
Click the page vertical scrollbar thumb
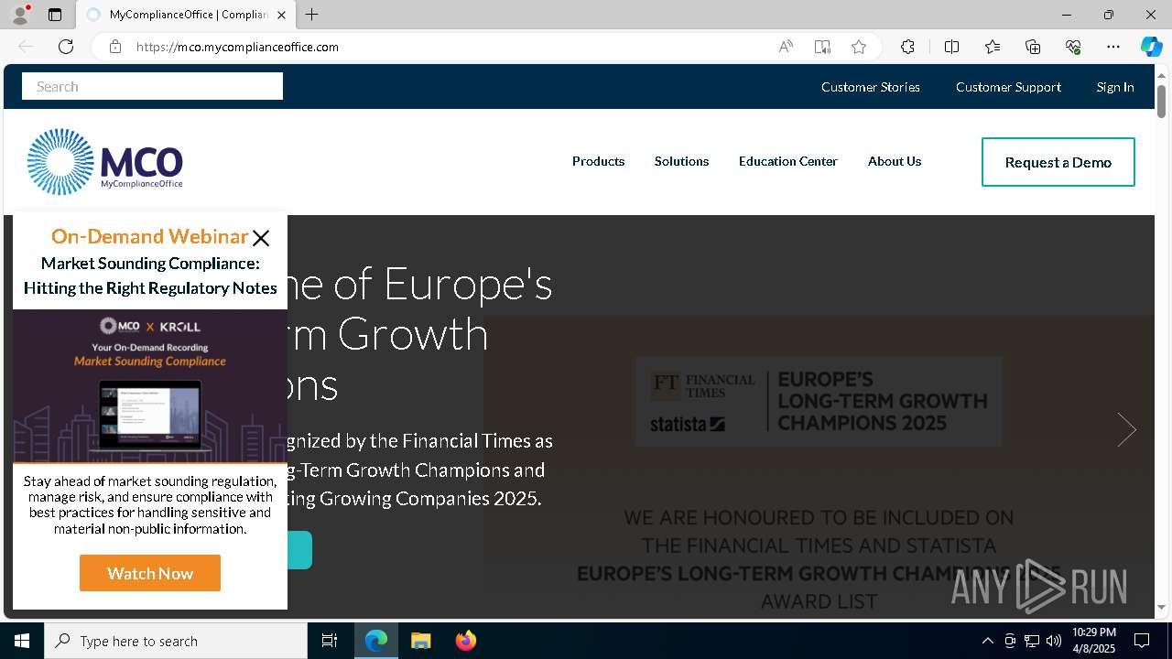pos(1161,101)
